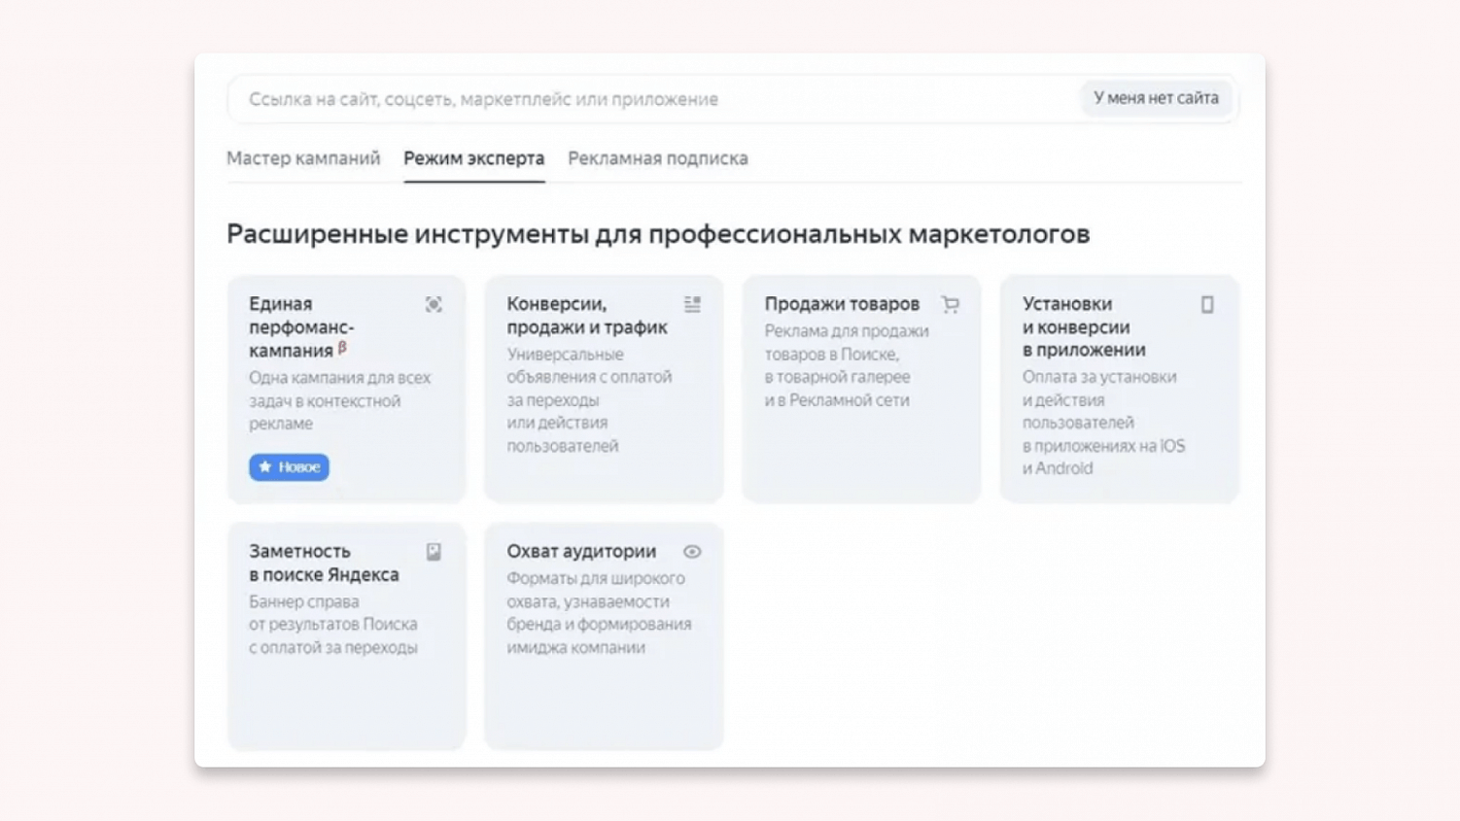Click the description 'Одна кампания для всех задач'

pos(339,400)
